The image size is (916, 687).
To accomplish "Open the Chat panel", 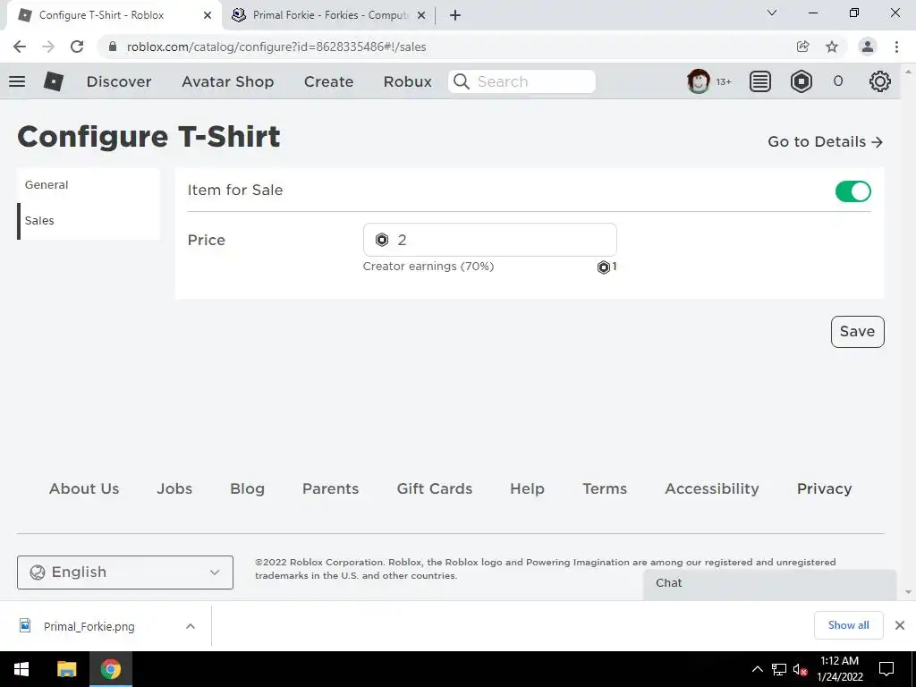I will [x=769, y=583].
